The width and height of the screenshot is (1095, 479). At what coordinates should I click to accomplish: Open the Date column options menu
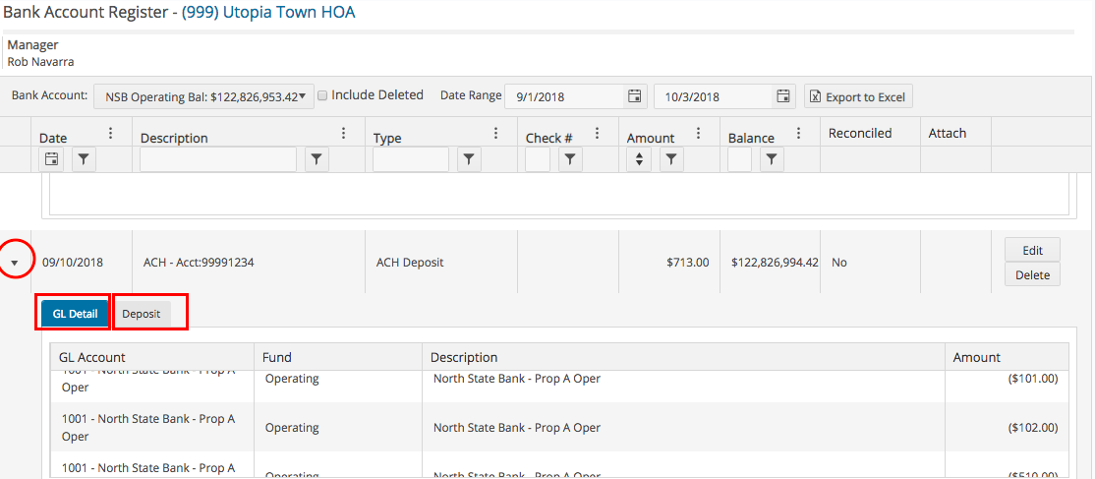pos(108,134)
